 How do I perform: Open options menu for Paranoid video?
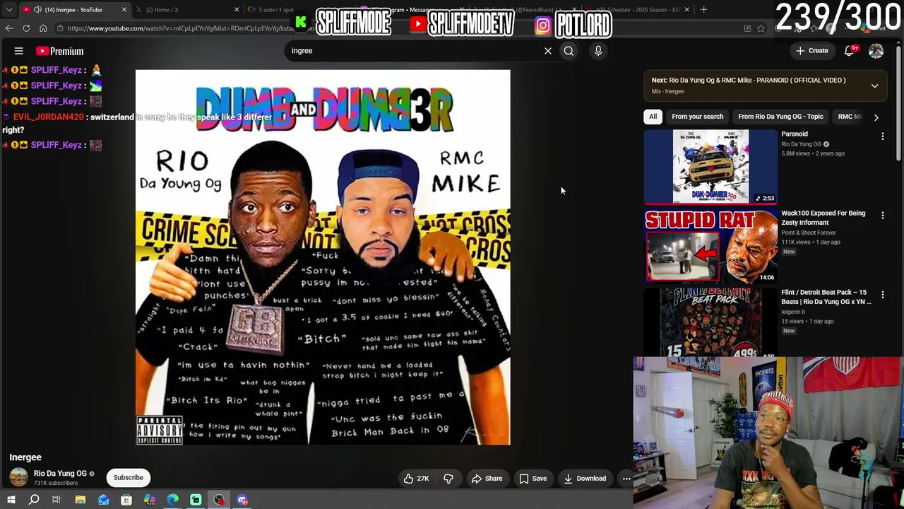(x=882, y=136)
